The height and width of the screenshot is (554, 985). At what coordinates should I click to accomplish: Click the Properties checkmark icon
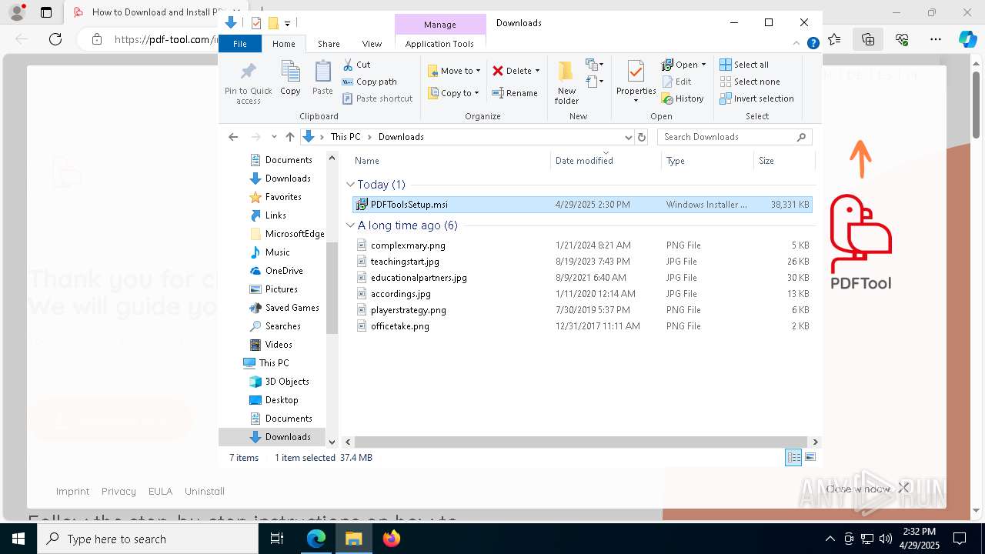click(x=636, y=72)
